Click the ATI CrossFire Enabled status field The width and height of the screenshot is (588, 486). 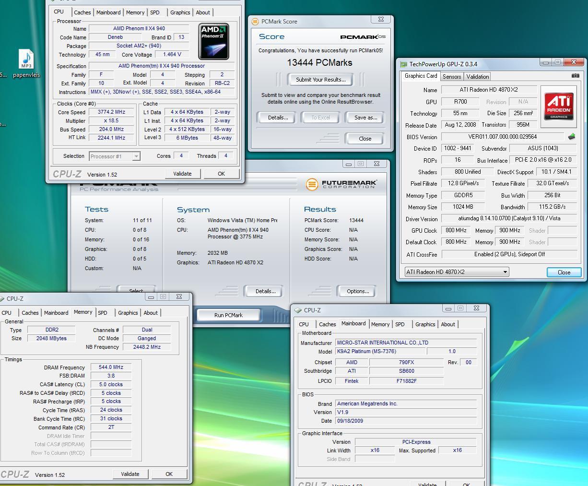pyautogui.click(x=509, y=254)
